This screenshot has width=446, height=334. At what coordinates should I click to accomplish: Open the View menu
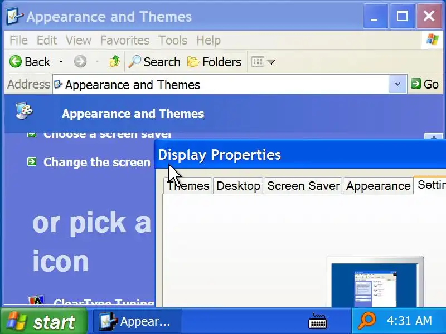79,40
